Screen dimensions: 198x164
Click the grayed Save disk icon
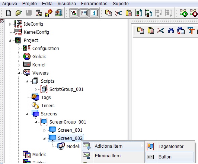[29, 13]
